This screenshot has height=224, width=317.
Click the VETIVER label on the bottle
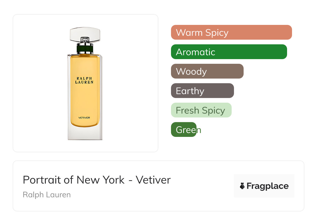[x=84, y=118]
